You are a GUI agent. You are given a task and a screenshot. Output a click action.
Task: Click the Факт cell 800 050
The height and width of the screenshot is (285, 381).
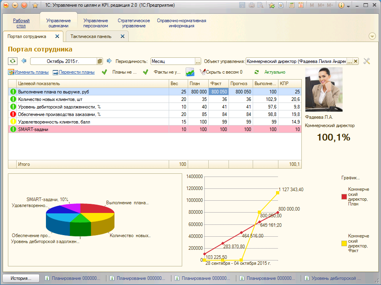[x=219, y=92]
